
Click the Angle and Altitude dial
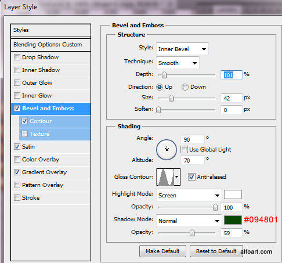[167, 150]
